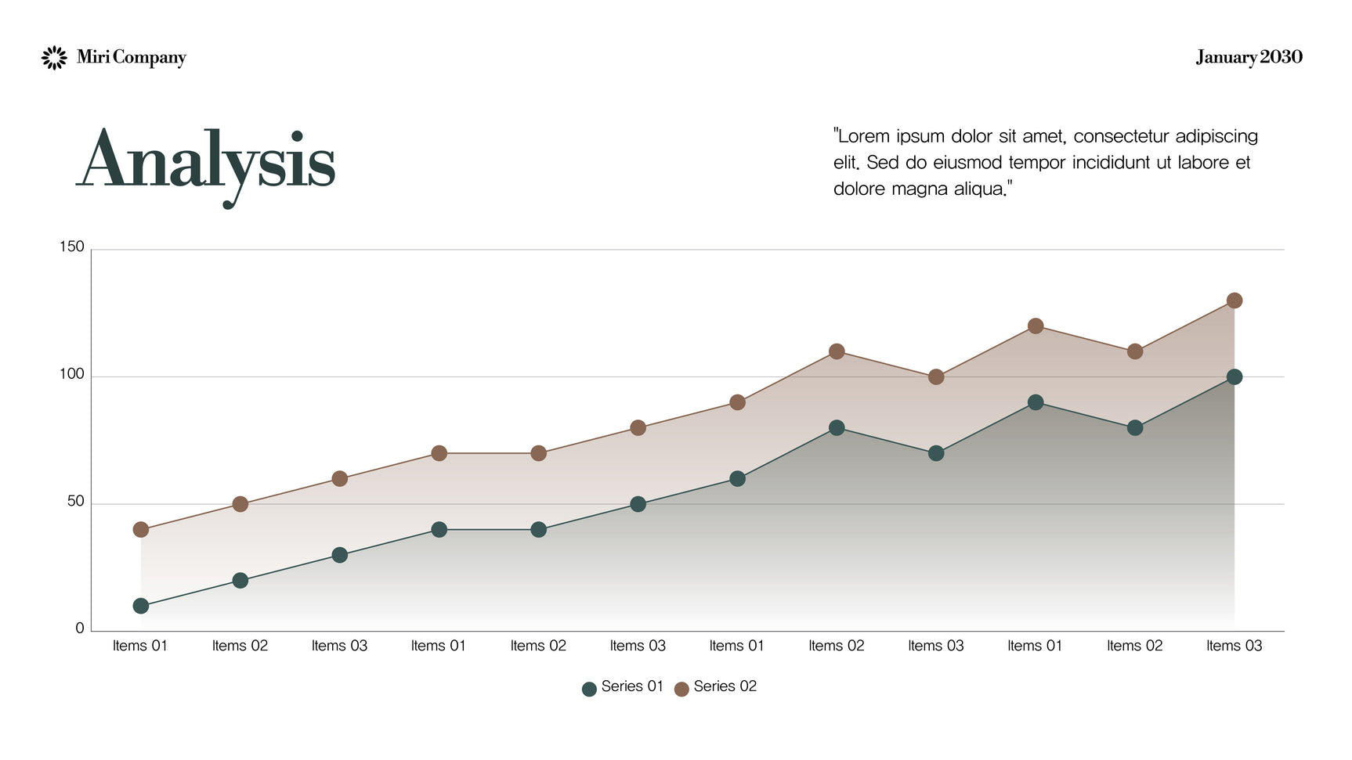
Task: Click the Series 02 legend label
Action: point(725,686)
